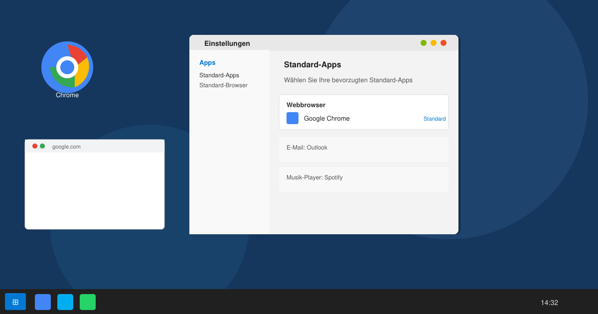Open Standard-Browser in the sidebar
Viewport: 598px width, 314px height.
[223, 85]
